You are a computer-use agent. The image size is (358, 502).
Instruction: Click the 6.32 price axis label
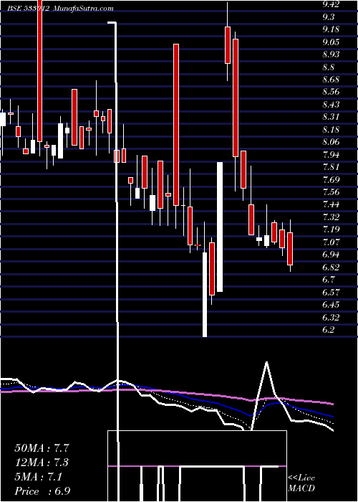331,317
